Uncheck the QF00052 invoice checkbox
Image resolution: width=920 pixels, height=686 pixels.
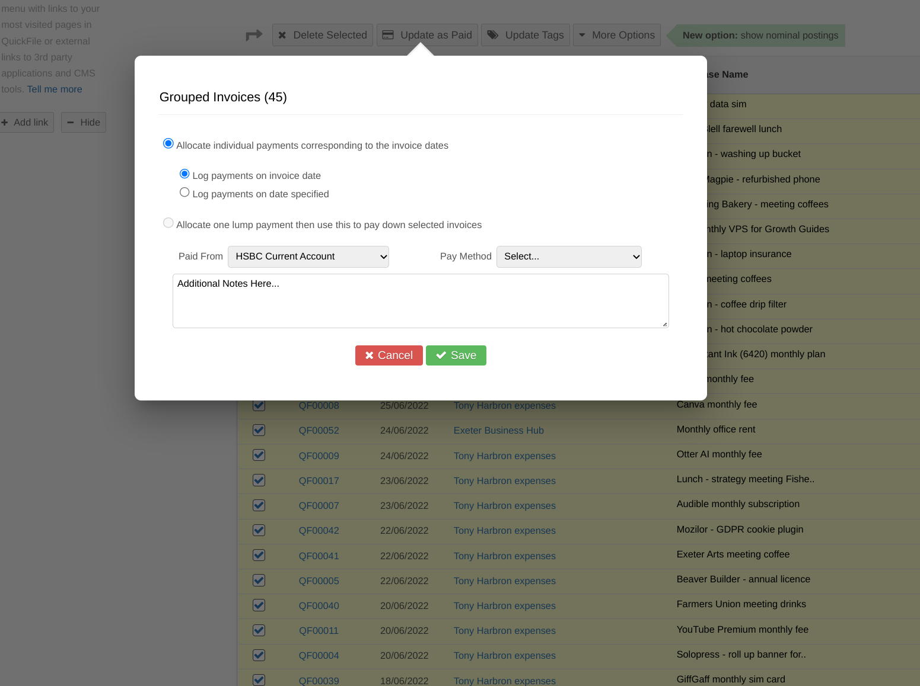(x=259, y=430)
